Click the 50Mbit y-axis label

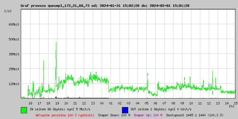(x=14, y=39)
